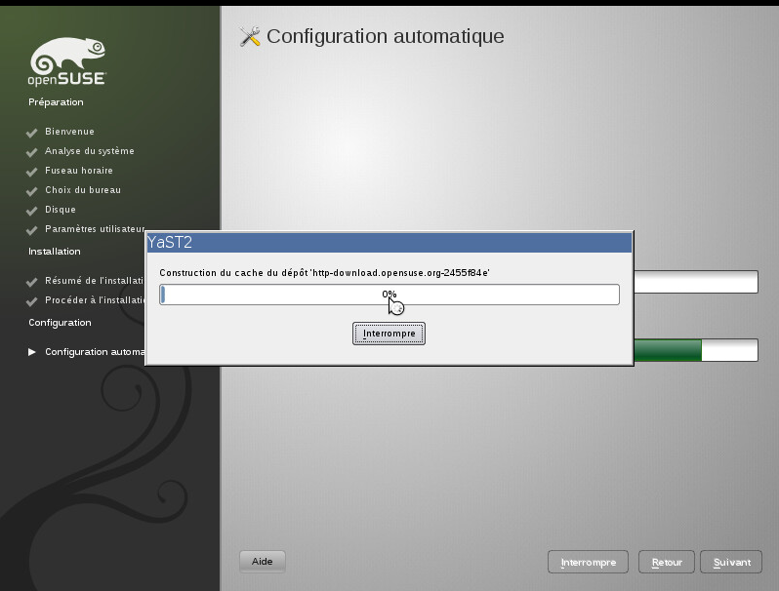Click the bottom Interrompre abort button

coord(588,562)
